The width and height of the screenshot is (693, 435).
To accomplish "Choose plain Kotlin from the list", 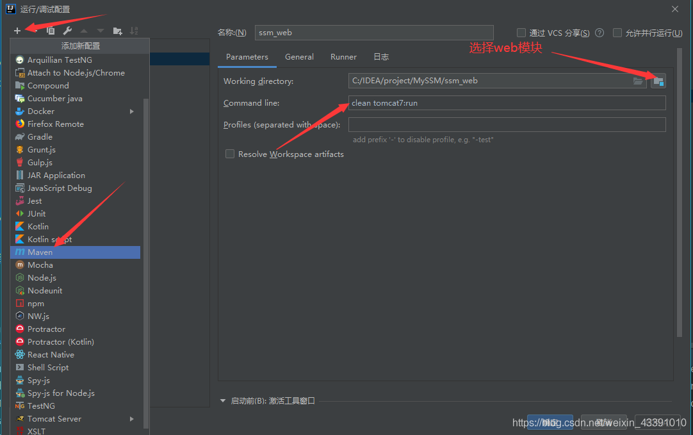I will (75, 226).
